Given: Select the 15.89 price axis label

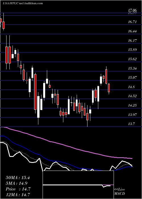Looking at the screenshot, I should point(132,50).
